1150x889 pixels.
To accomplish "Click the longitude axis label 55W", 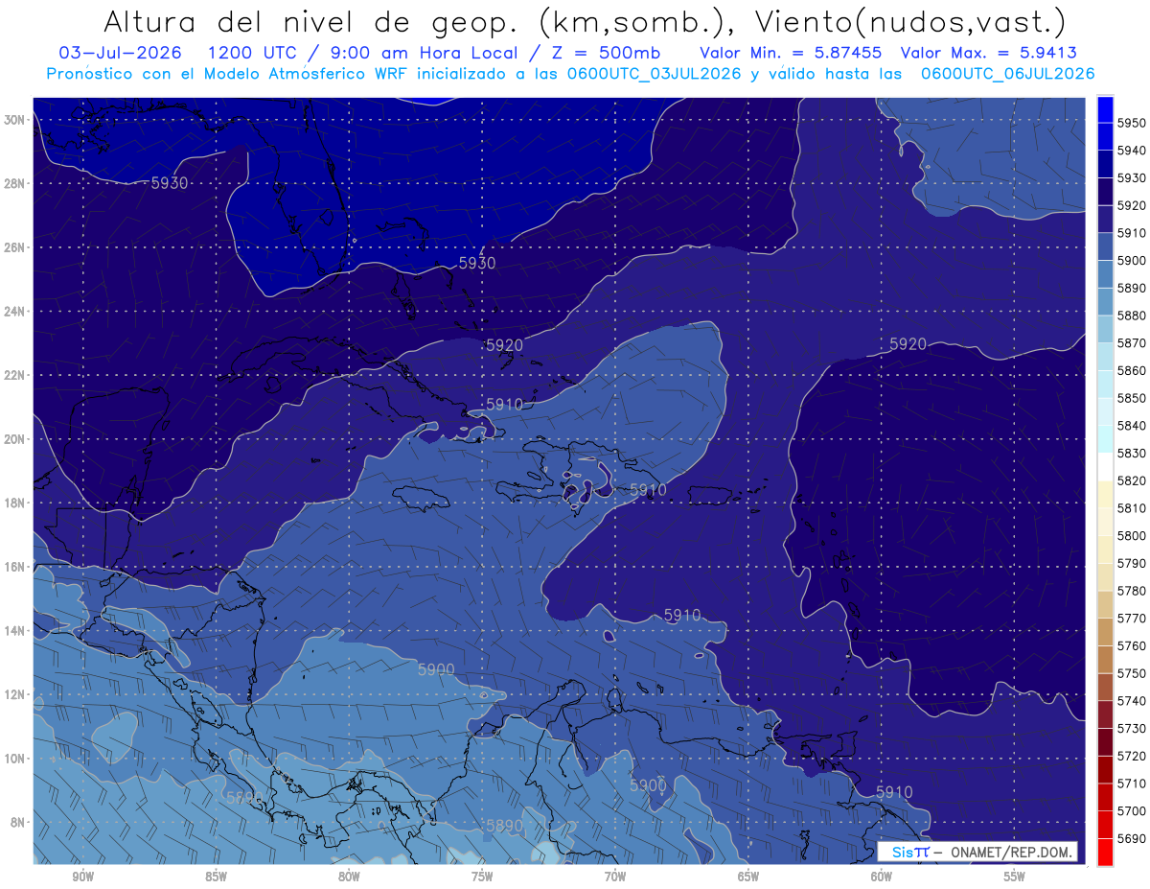I will click(1015, 877).
